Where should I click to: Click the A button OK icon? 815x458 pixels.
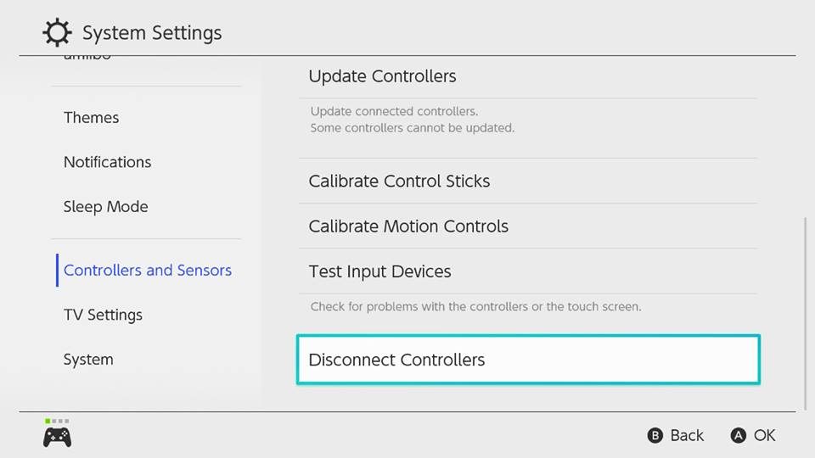(x=738, y=435)
